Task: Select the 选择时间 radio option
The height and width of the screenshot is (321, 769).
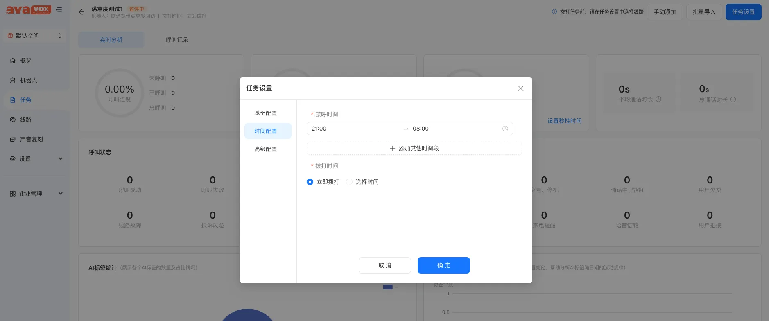Action: coord(349,182)
